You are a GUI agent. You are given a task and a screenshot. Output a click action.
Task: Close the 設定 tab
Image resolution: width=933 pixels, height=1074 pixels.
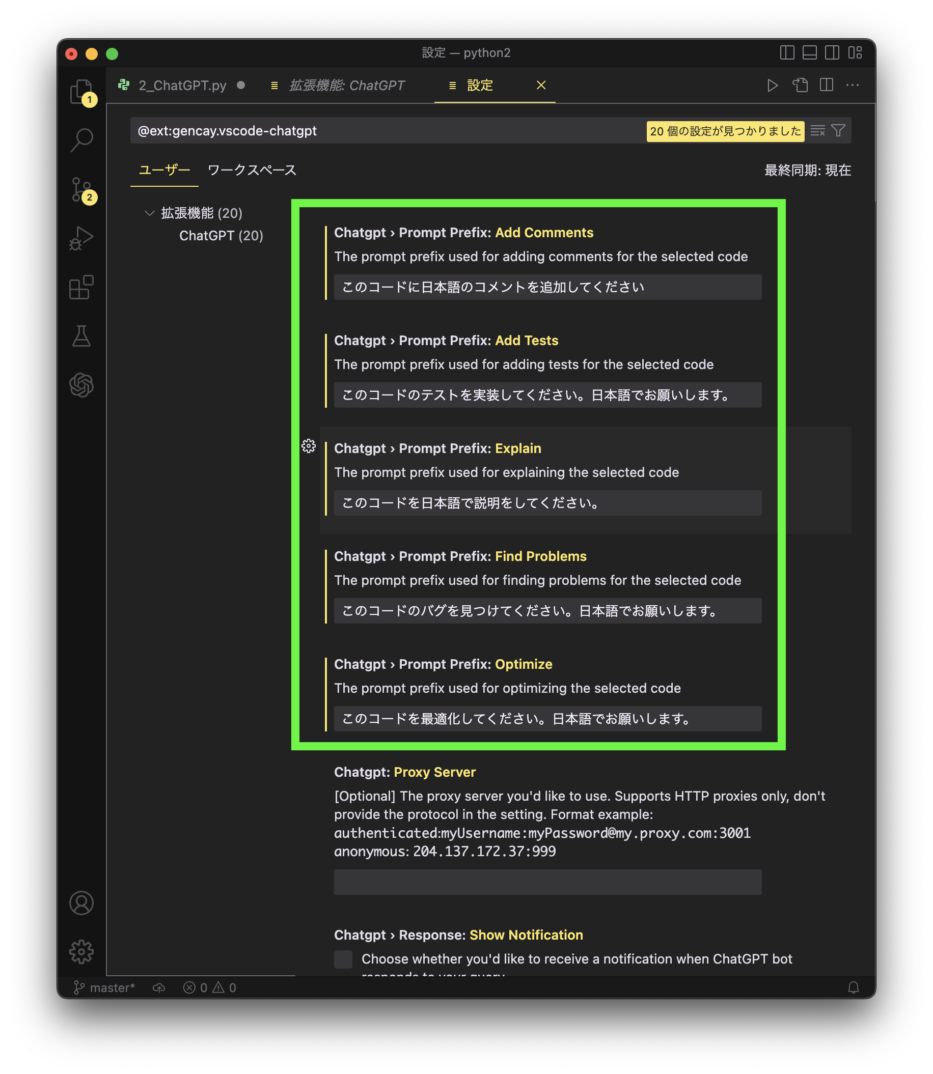click(541, 85)
